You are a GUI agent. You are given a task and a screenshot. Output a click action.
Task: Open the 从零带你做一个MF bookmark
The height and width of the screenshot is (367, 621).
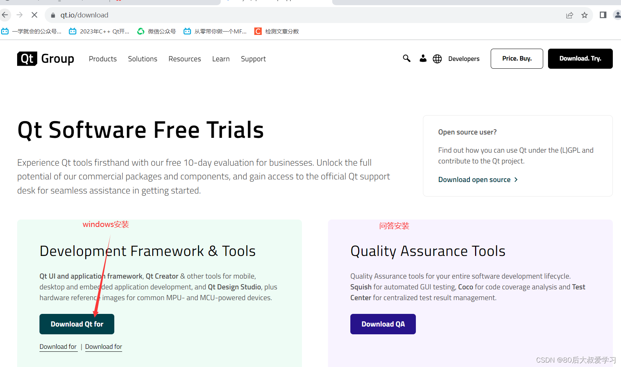click(x=215, y=31)
